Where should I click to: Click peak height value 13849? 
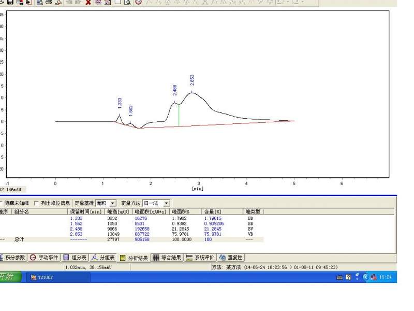point(113,234)
